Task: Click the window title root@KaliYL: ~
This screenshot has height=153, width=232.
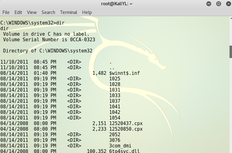Action: click(x=116, y=4)
